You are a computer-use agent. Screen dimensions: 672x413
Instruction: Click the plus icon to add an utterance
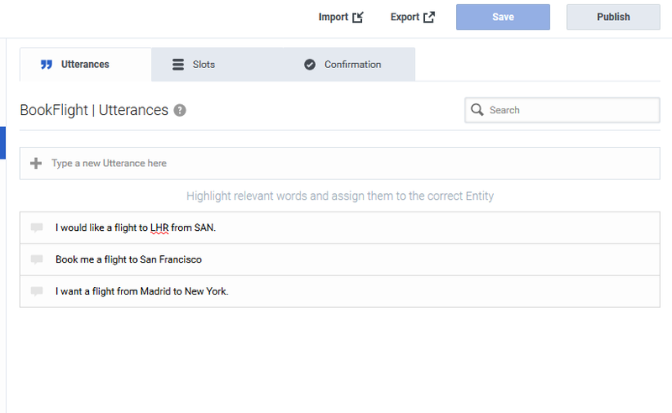[35, 163]
